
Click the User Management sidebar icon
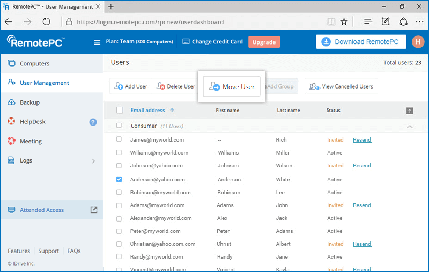pos(11,82)
